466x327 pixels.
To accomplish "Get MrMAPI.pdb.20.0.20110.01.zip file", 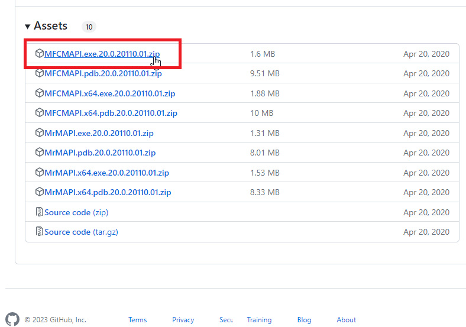I will [100, 153].
